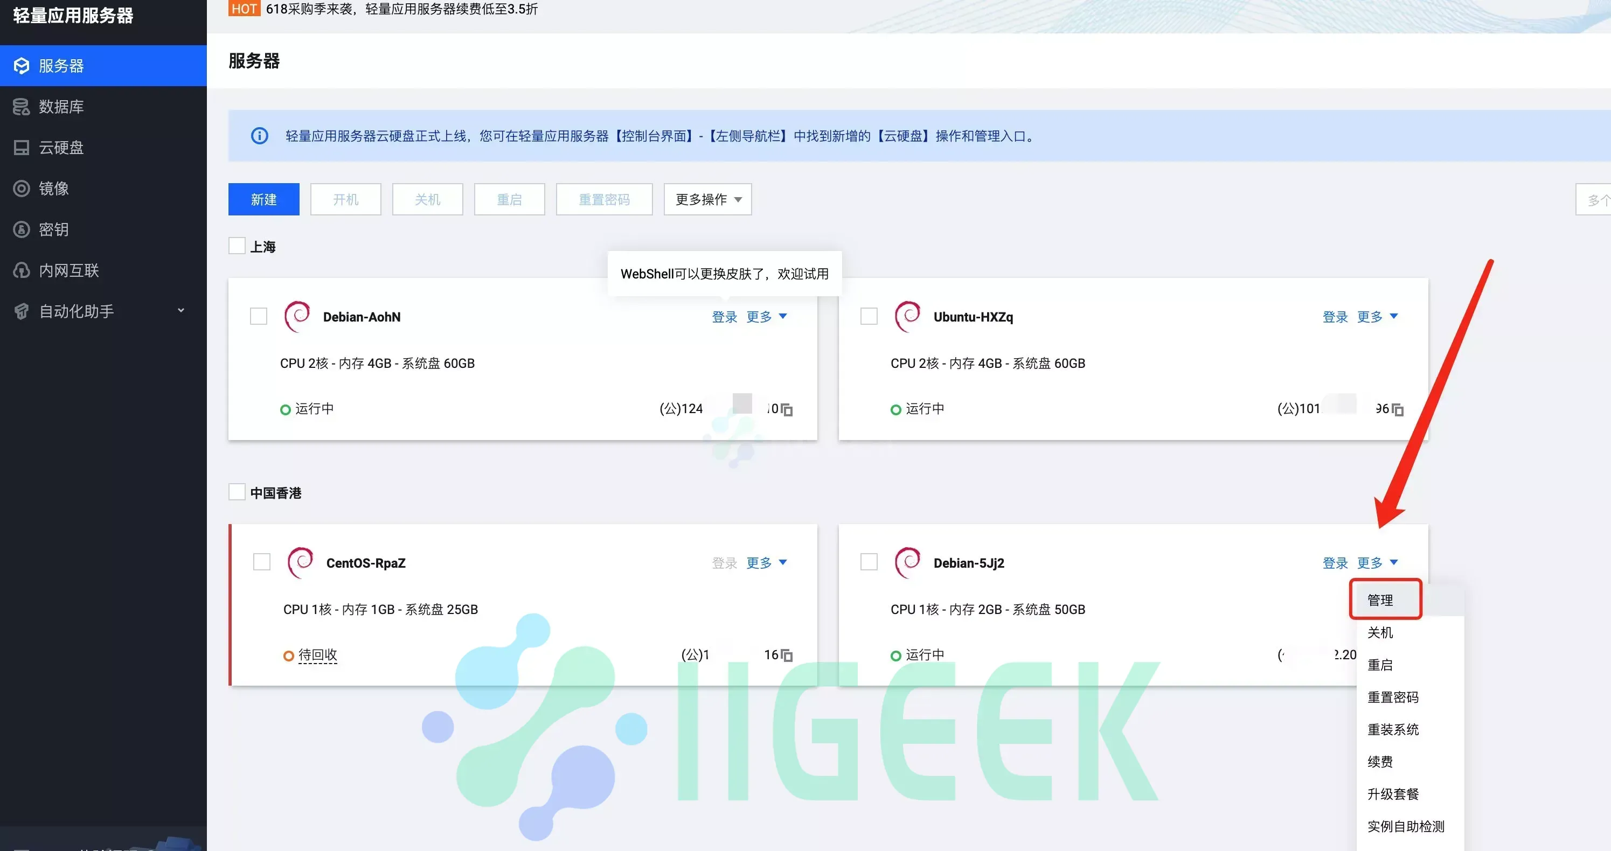Screen dimensions: 1611x851
Task: Expand 更多 menu for Ubuntu-HXZq
Action: click(x=1377, y=317)
